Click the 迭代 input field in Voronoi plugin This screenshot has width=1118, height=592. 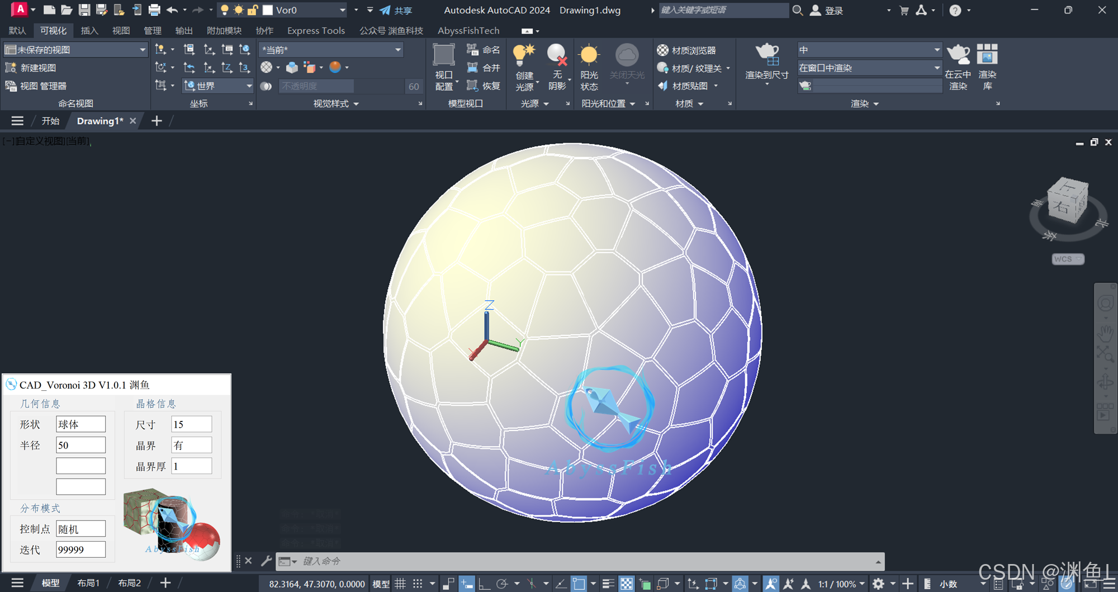[80, 550]
